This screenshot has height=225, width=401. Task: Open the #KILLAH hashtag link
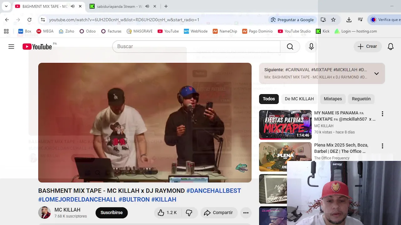(x=164, y=199)
